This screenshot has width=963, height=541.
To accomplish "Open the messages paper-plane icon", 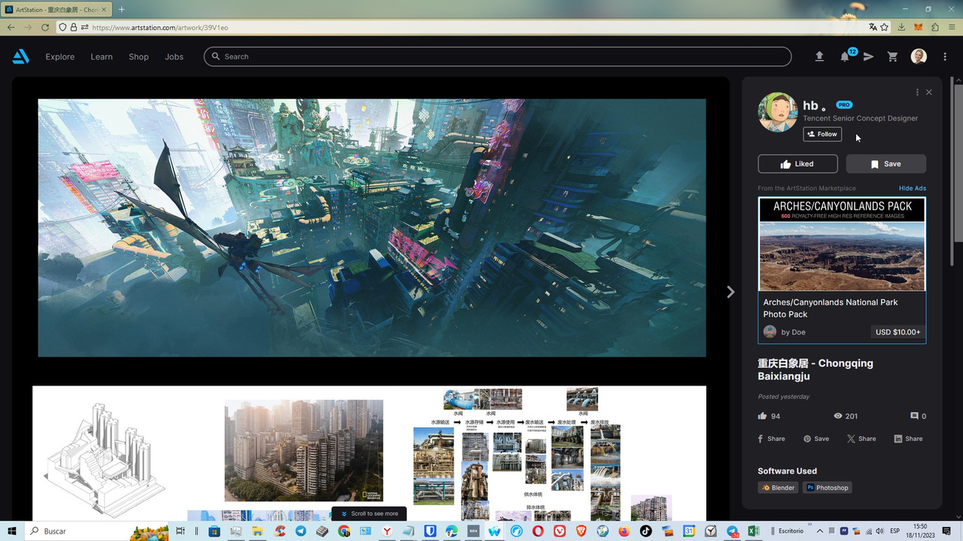I will click(868, 56).
